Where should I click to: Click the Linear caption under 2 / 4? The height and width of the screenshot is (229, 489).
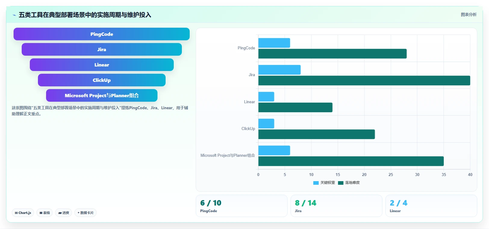pyautogui.click(x=395, y=211)
